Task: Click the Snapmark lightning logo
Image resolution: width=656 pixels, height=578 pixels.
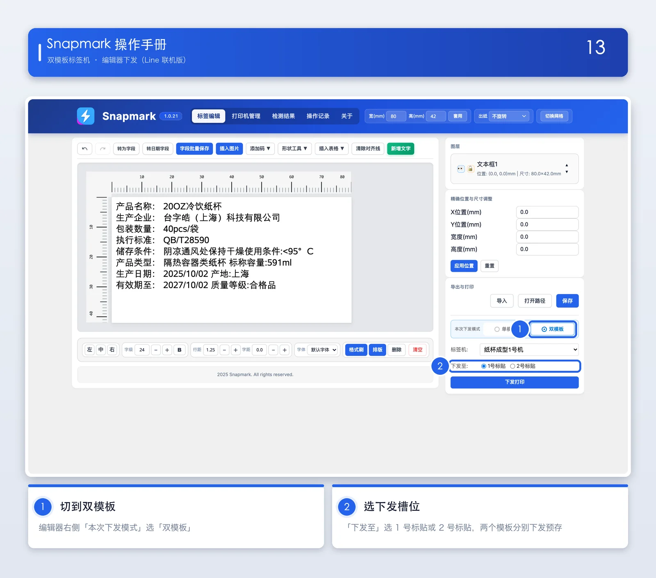Action: 86,116
